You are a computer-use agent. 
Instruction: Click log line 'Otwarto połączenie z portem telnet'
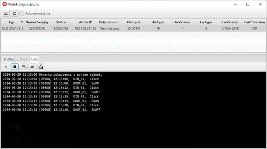tap(52, 74)
